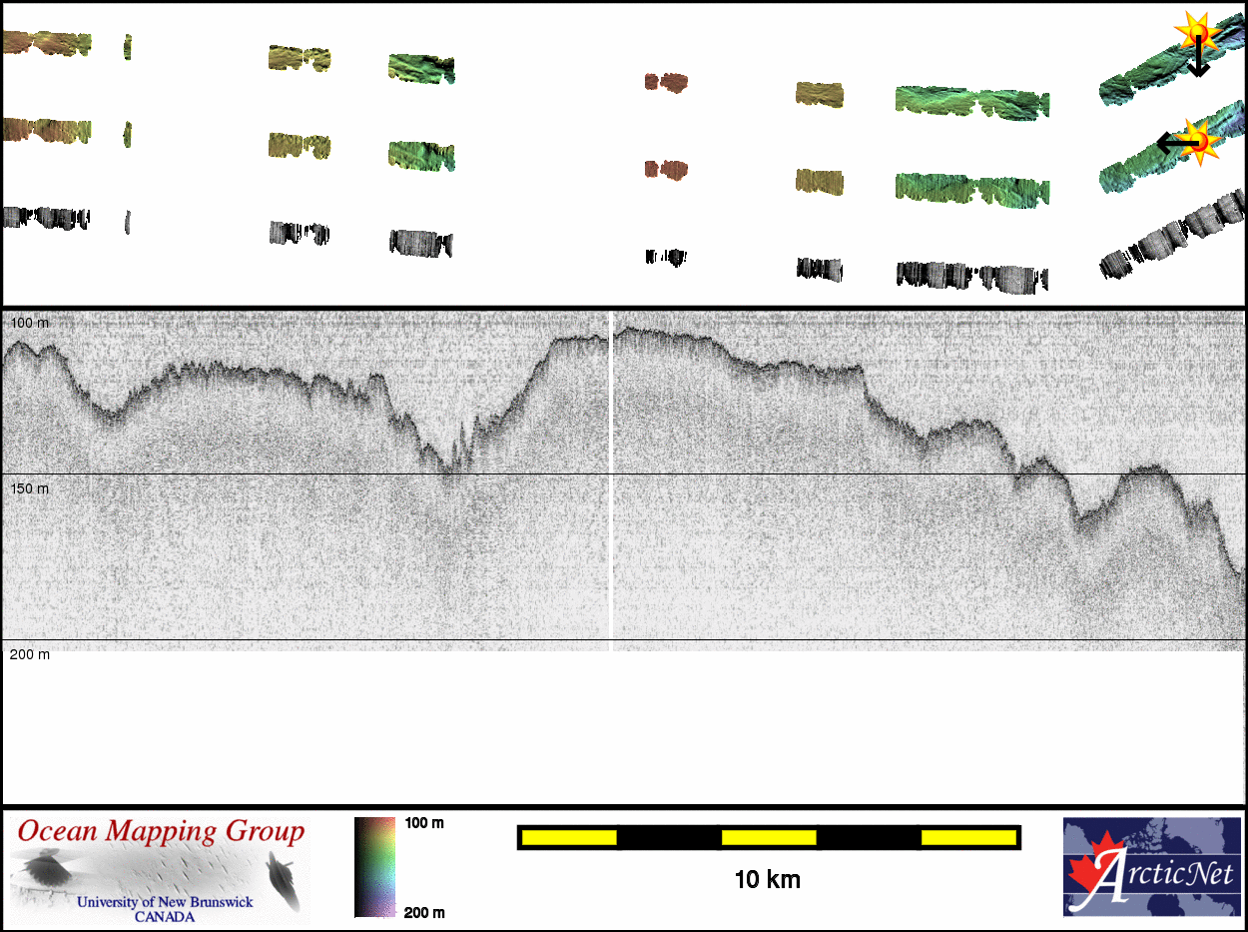Select the leftmost brown bathymetry strip in top row

[x=46, y=43]
